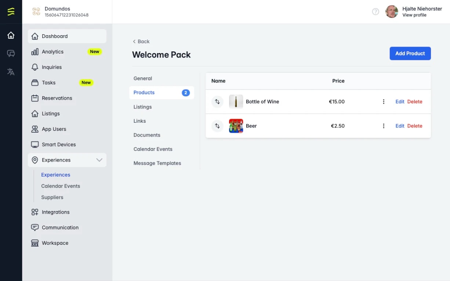
Task: Go to Inquiries in the sidebar
Action: pyautogui.click(x=67, y=67)
